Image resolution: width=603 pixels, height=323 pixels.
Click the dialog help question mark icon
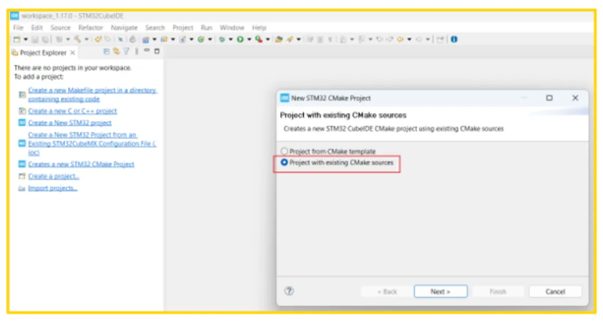click(x=289, y=291)
